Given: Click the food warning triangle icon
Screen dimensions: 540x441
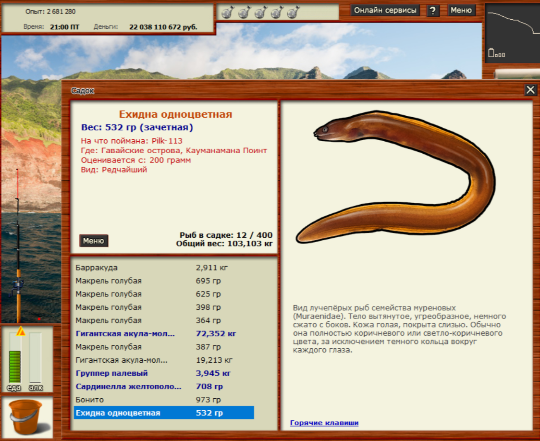Looking at the screenshot, I should (21, 331).
